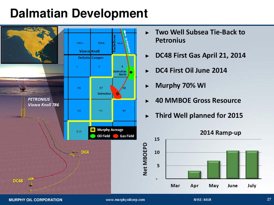Click map block 1006

(101, 43)
